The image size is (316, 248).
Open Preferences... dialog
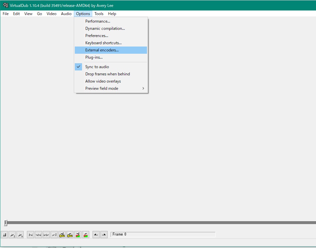[x=111, y=36]
